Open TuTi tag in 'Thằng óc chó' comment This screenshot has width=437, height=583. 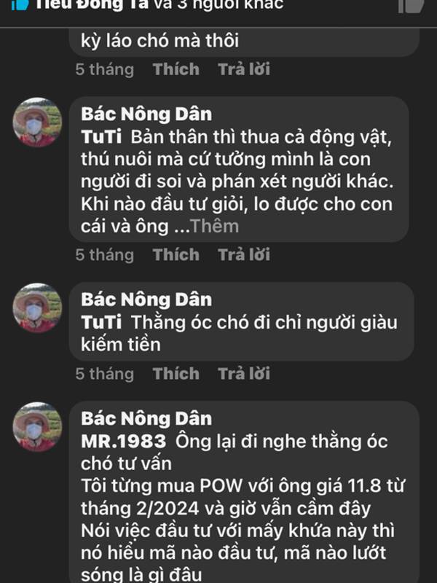point(101,322)
